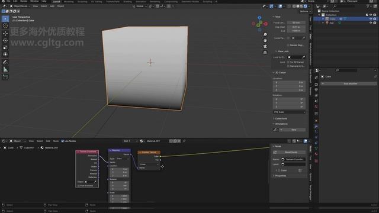The height and width of the screenshot is (213, 379).
Task: Select the Annotate pencil tool
Action: [5, 62]
